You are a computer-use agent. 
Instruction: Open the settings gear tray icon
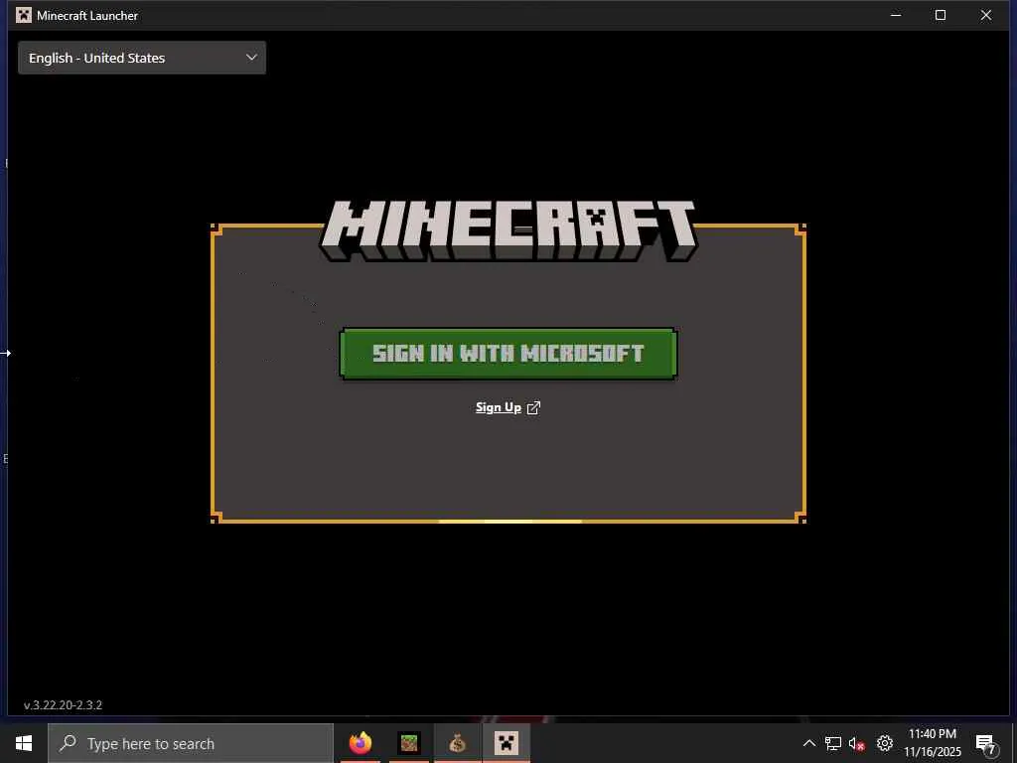click(885, 743)
